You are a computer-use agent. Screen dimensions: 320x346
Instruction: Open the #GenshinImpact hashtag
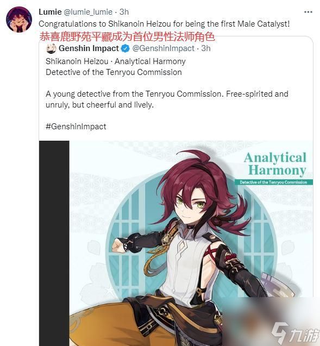[76, 127]
